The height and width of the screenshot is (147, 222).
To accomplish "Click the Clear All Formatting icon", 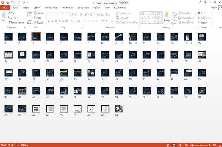I will (81, 15).
